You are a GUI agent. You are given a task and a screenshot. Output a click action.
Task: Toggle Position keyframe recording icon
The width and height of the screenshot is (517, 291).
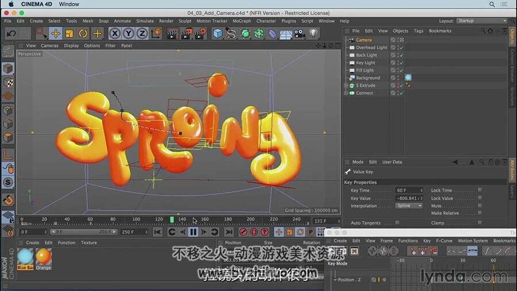tap(279, 232)
